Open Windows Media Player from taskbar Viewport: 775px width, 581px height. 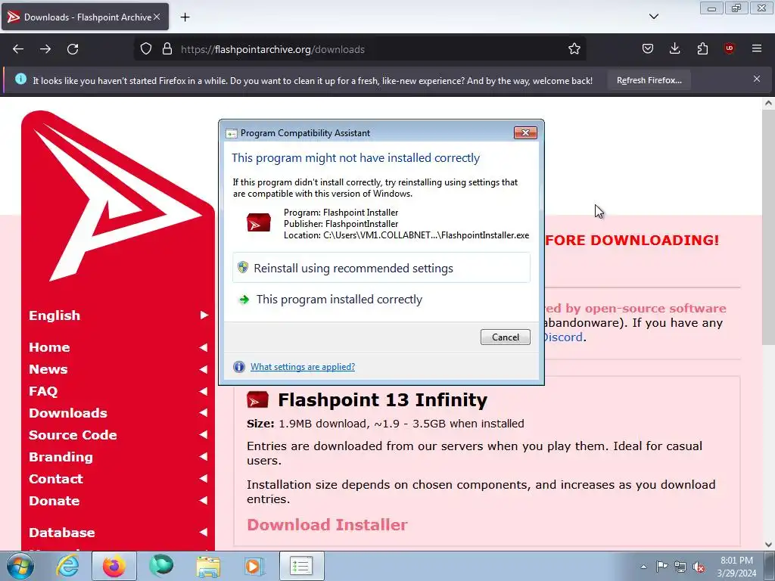click(254, 566)
